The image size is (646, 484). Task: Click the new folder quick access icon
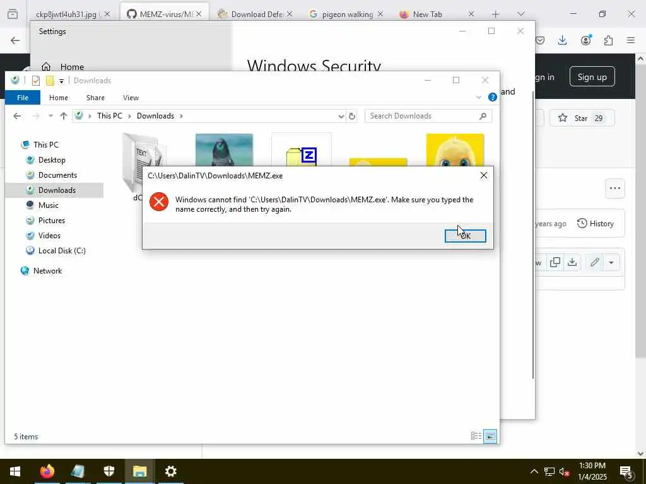tap(50, 81)
